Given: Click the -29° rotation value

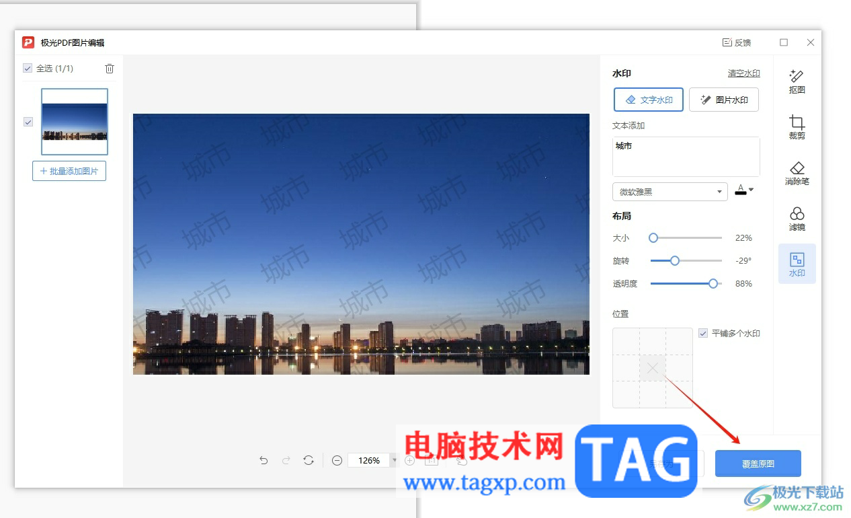Looking at the screenshot, I should pyautogui.click(x=743, y=261).
